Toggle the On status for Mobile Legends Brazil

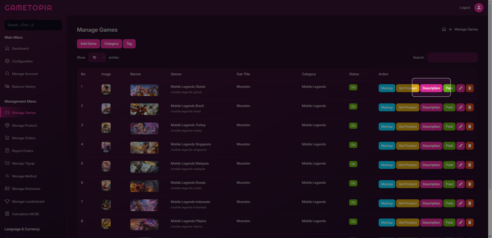pyautogui.click(x=353, y=106)
